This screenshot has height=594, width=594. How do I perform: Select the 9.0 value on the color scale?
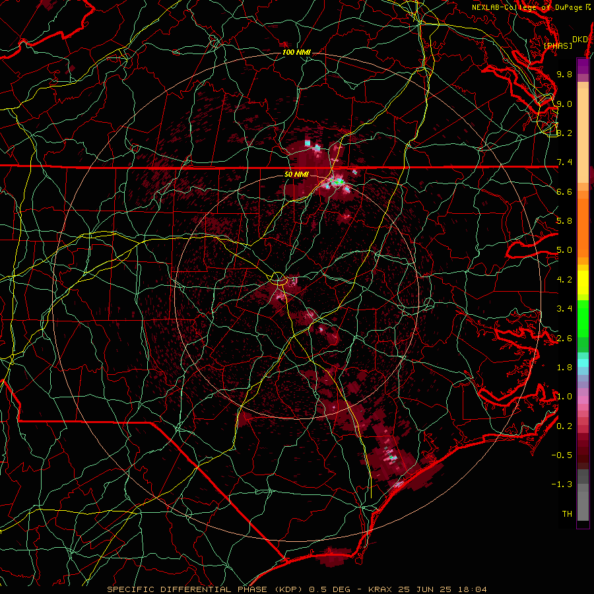(564, 104)
